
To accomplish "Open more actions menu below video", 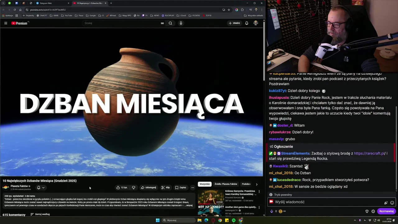I will click(x=192, y=188).
